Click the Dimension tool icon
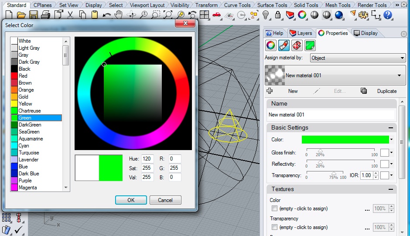Screen dimensions: 410x236 coord(376,15)
